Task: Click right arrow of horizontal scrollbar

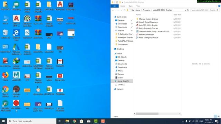Action: tap(180, 113)
